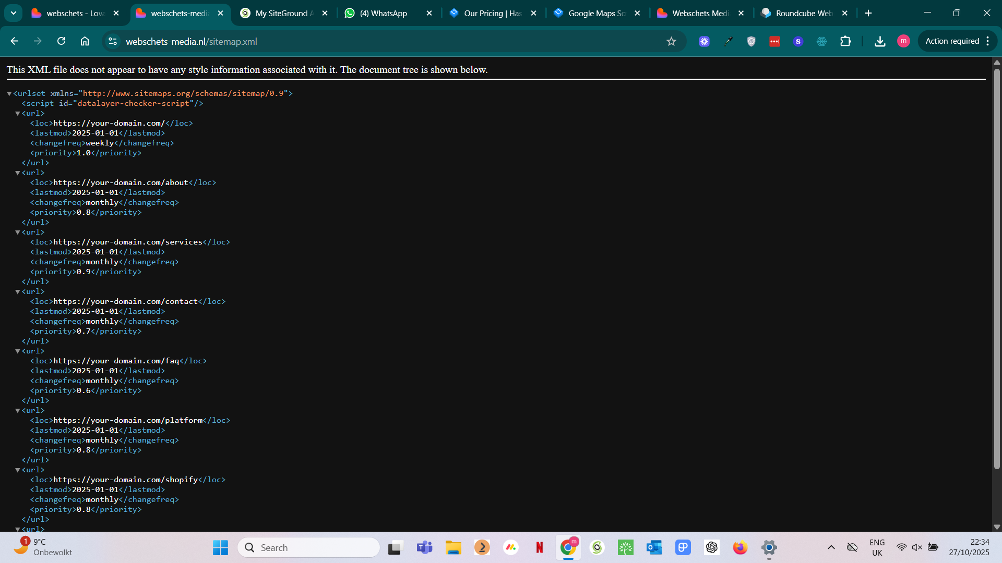Open the pink profile avatar
This screenshot has width=1002, height=563.
point(903,41)
